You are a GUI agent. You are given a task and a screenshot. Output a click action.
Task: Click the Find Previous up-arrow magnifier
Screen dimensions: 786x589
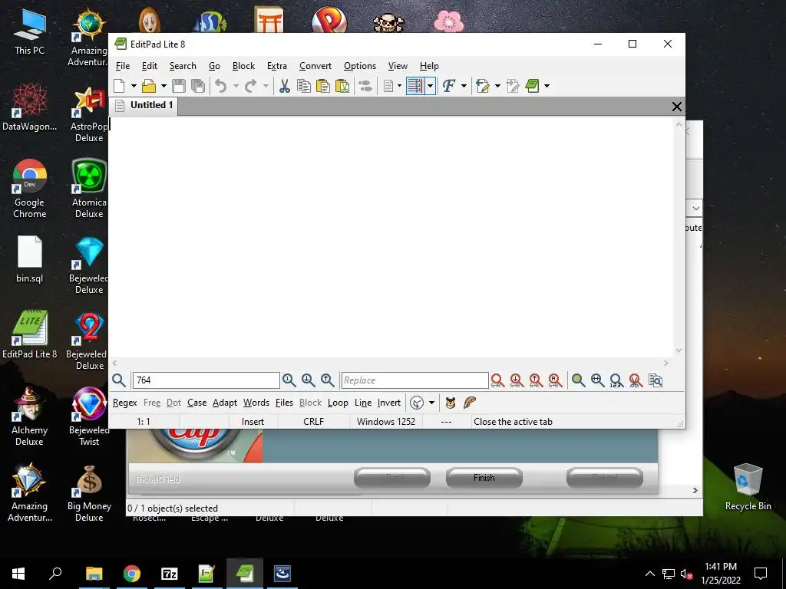pos(327,380)
